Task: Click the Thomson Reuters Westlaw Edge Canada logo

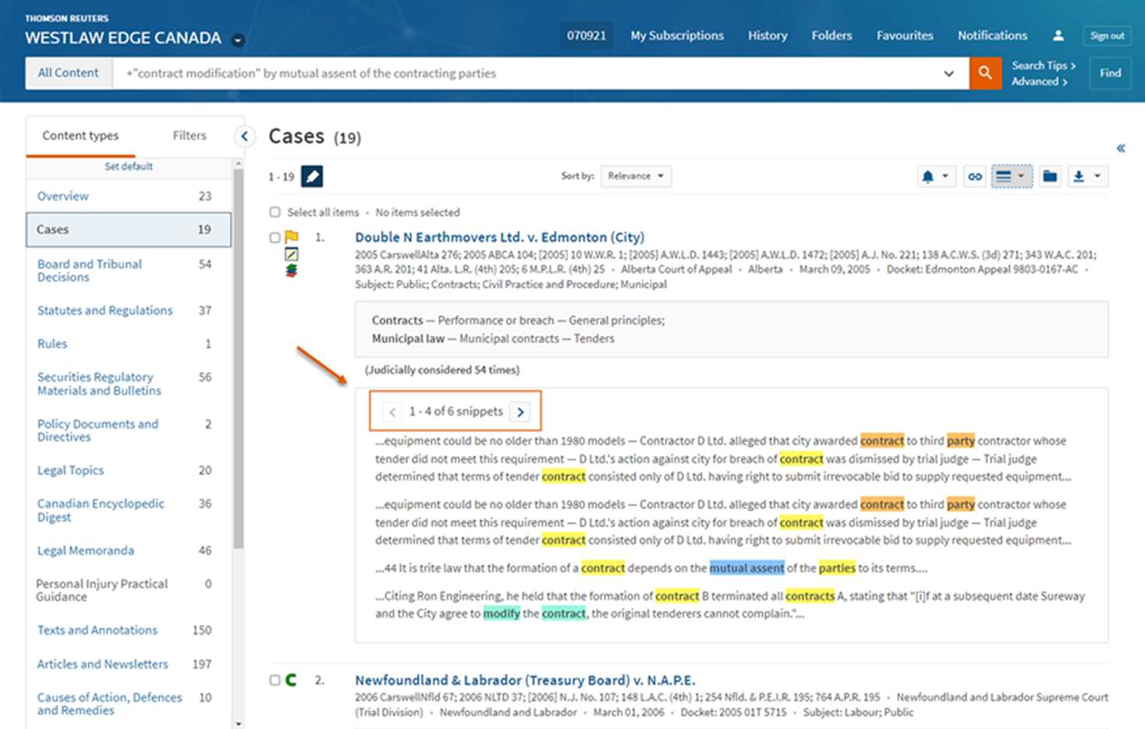Action: tap(123, 31)
